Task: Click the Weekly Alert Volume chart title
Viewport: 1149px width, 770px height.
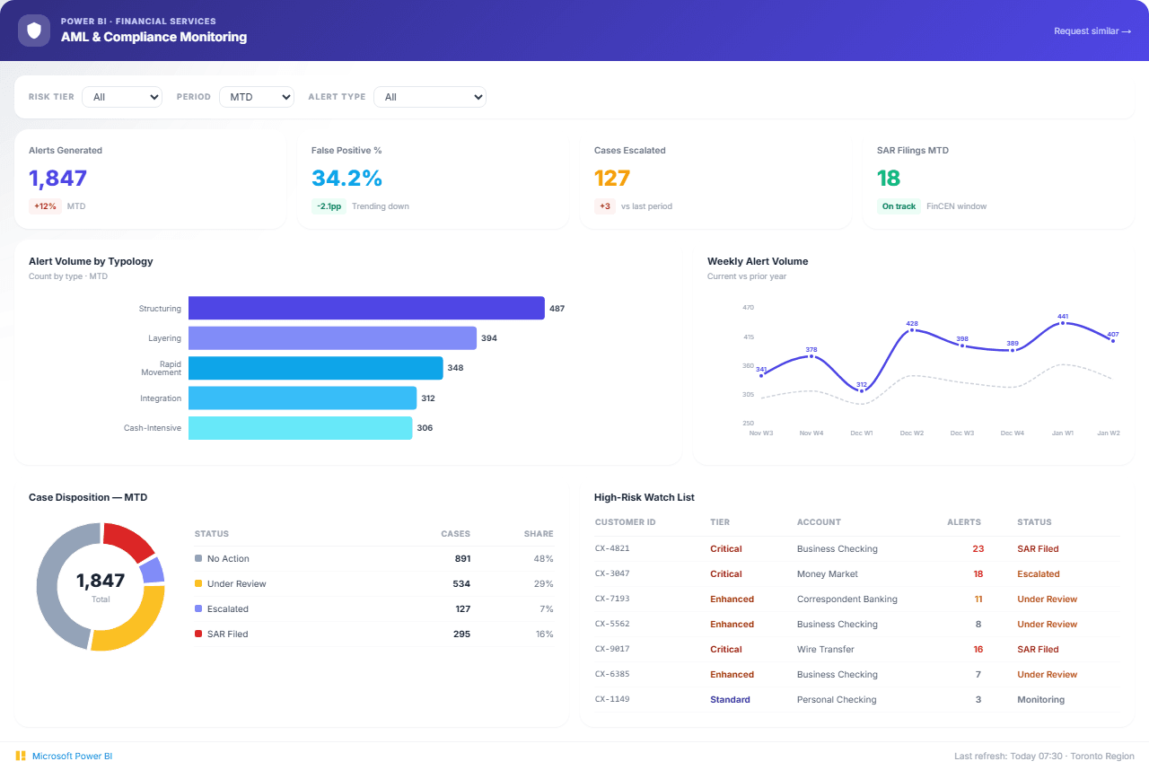Action: [x=758, y=262]
